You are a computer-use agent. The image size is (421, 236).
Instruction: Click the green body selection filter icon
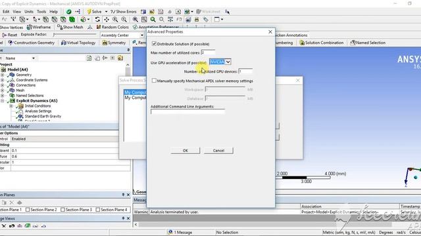click(72, 19)
